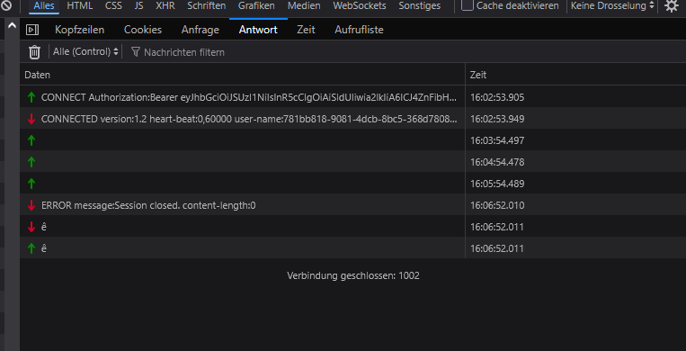The image size is (686, 351).
Task: Open network settings gear icon
Action: (x=672, y=6)
